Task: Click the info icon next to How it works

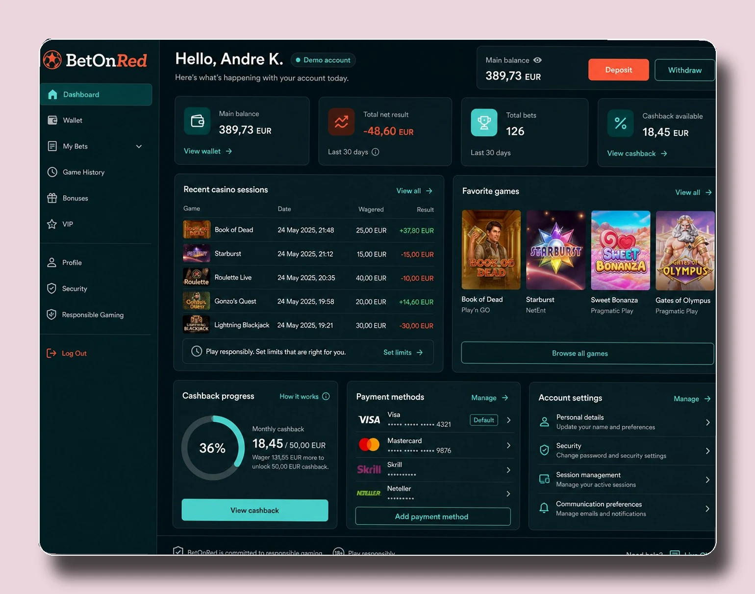Action: coord(326,396)
